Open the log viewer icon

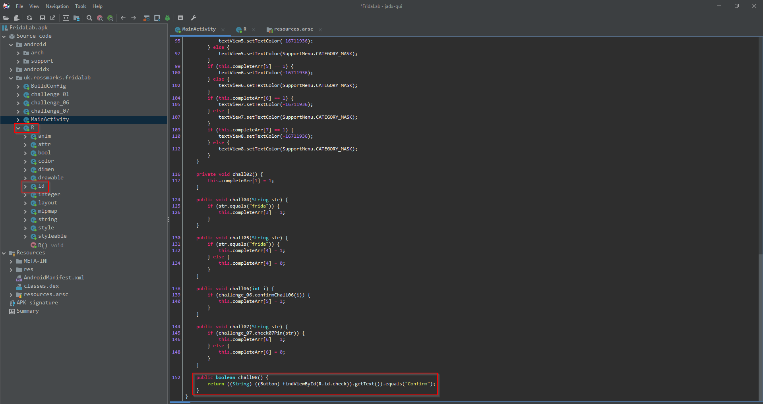(x=180, y=18)
